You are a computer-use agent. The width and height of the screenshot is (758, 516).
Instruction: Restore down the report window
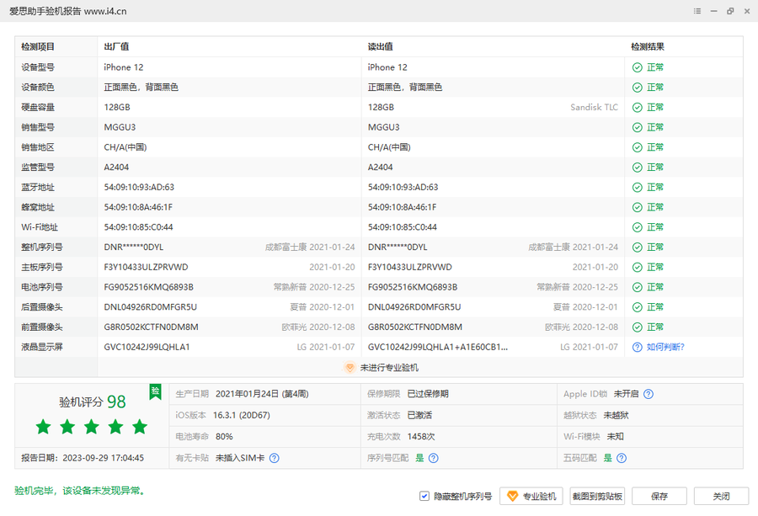(730, 11)
